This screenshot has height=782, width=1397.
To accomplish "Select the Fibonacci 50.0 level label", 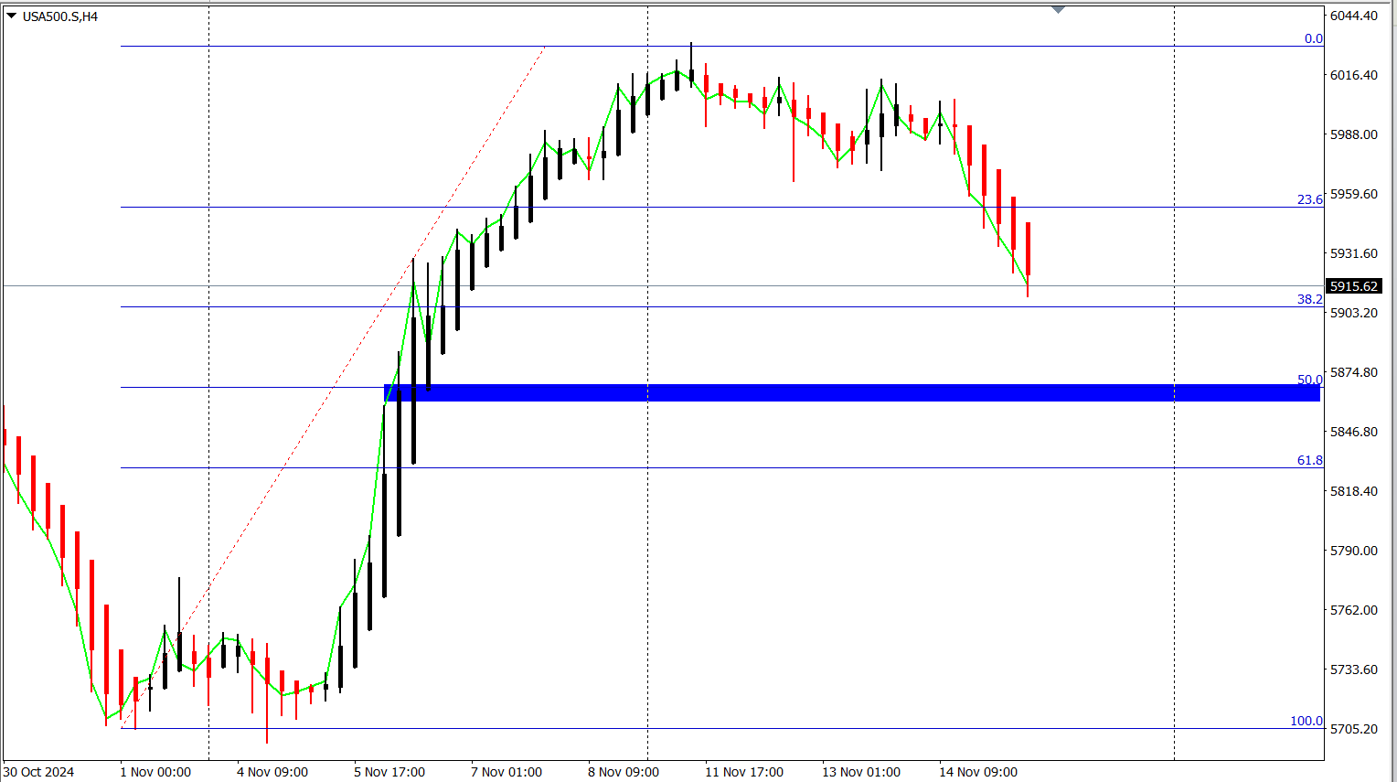I will pyautogui.click(x=1309, y=380).
